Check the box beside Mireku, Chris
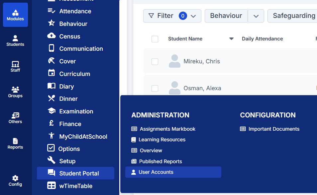 click(x=155, y=61)
